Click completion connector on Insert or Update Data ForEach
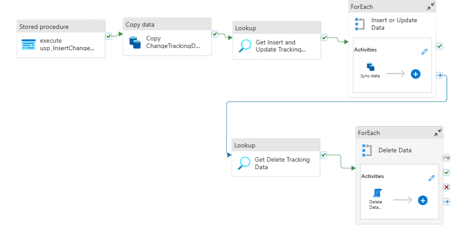 [440, 75]
